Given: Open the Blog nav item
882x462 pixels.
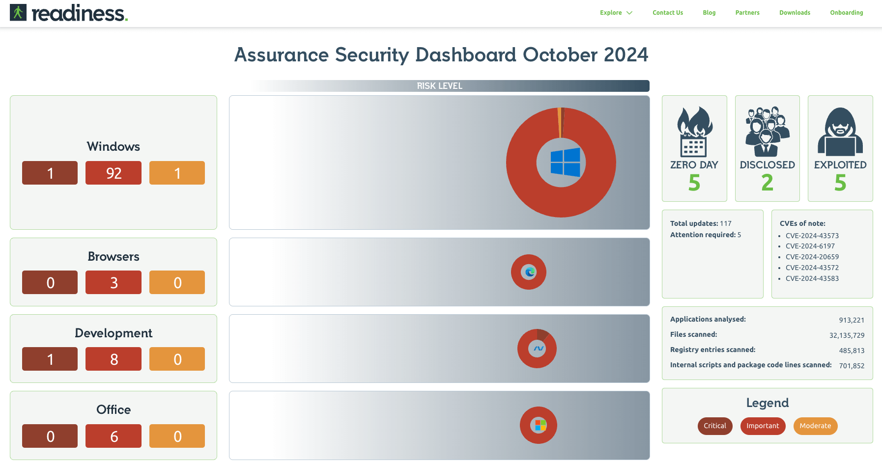Looking at the screenshot, I should point(709,13).
